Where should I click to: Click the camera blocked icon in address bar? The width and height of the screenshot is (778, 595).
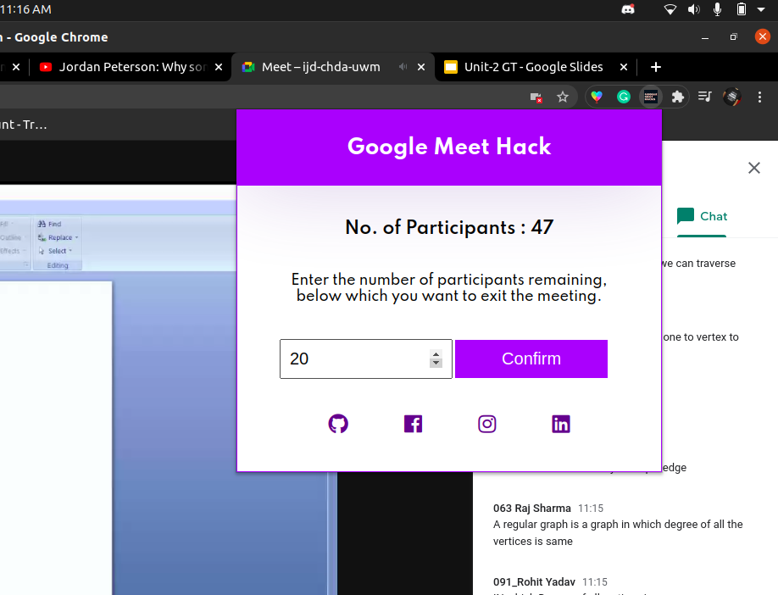[536, 97]
